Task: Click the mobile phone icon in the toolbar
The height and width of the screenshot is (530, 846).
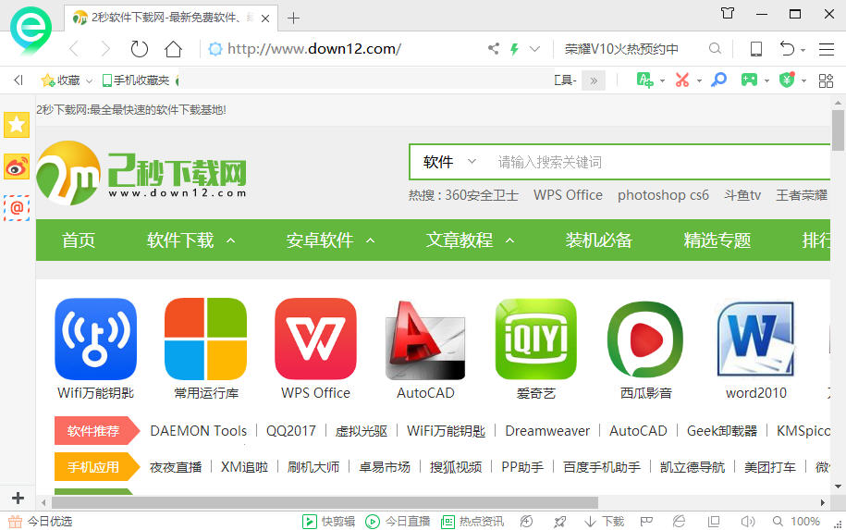Action: point(756,49)
